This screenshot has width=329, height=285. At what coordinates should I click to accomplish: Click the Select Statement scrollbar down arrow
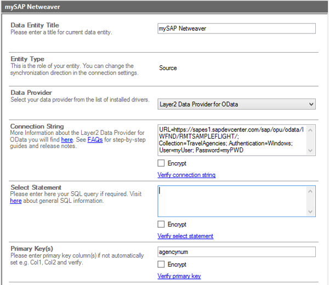(311, 211)
